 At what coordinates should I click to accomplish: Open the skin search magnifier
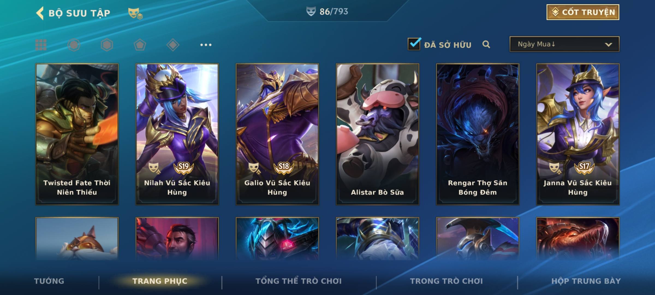click(x=486, y=44)
